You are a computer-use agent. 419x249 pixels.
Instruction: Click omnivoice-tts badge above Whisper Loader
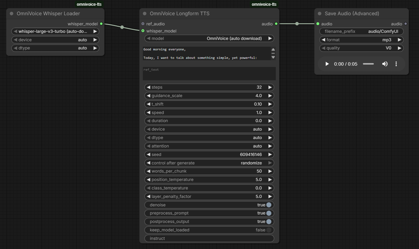pos(89,4)
